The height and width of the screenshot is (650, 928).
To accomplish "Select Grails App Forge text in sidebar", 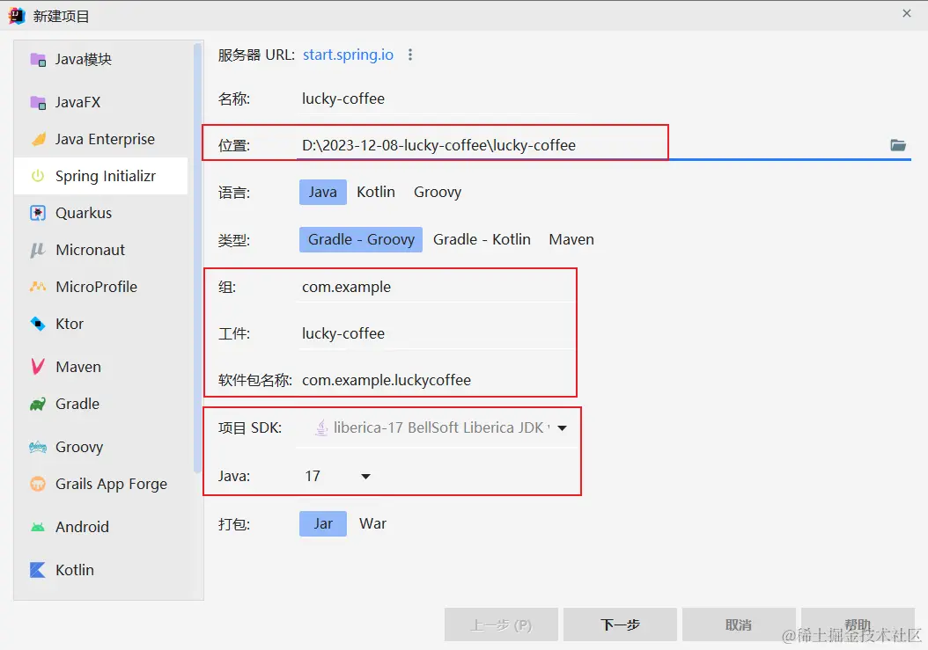I will click(111, 484).
